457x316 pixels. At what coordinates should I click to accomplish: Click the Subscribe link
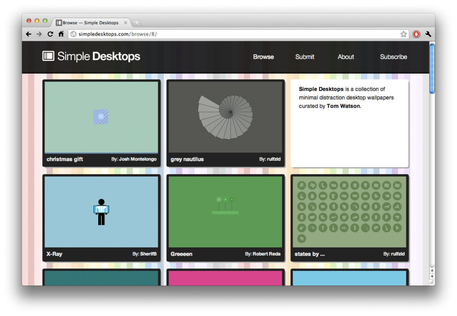[x=393, y=57]
